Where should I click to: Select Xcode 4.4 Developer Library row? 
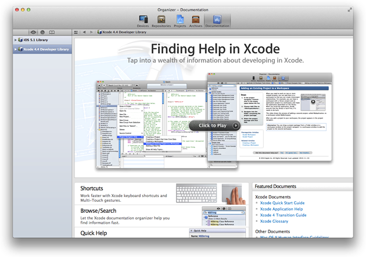(x=42, y=49)
